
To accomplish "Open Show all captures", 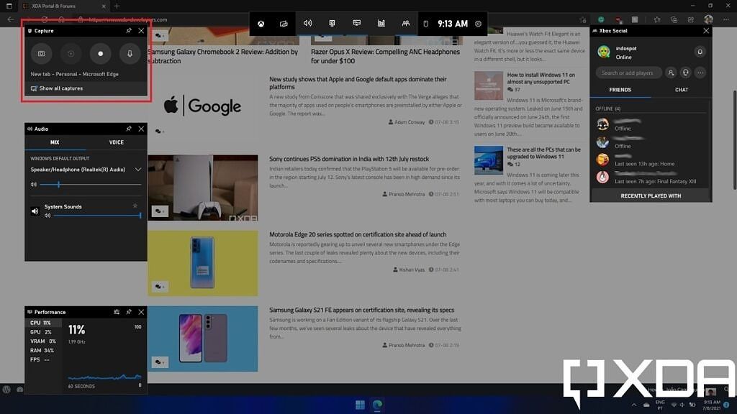I will (x=61, y=88).
